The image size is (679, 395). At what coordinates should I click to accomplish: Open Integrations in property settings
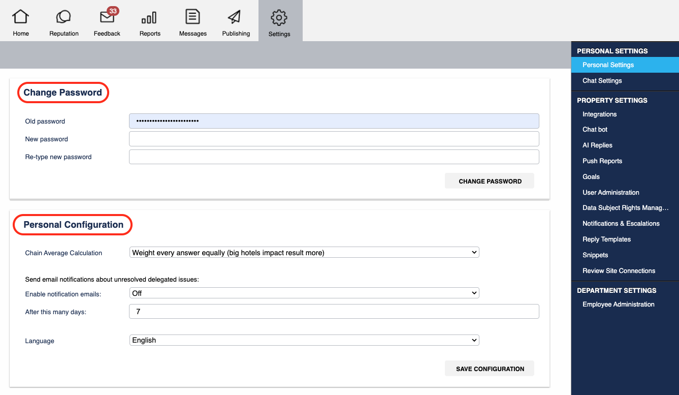click(599, 114)
